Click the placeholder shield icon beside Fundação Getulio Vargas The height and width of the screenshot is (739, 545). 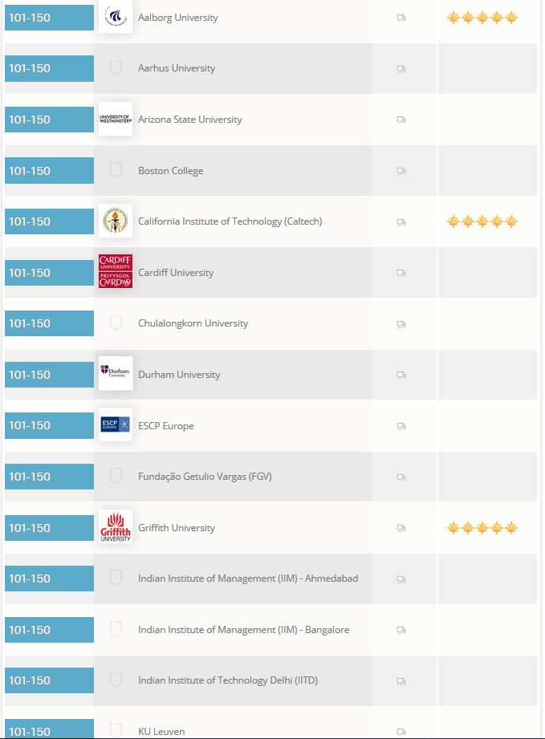116,477
